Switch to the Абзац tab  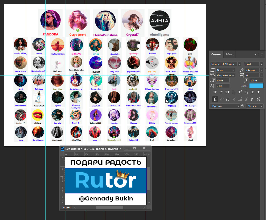229,54
